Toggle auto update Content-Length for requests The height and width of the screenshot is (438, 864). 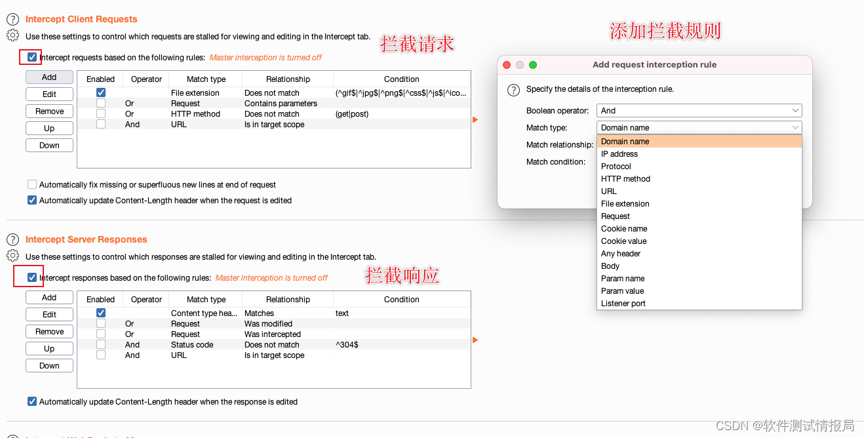pos(32,201)
